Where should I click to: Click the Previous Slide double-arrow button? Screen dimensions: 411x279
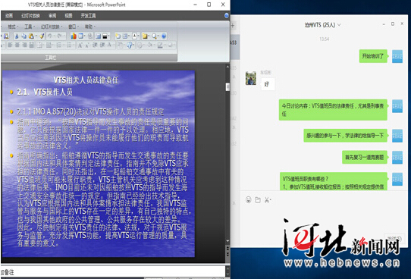(227, 248)
